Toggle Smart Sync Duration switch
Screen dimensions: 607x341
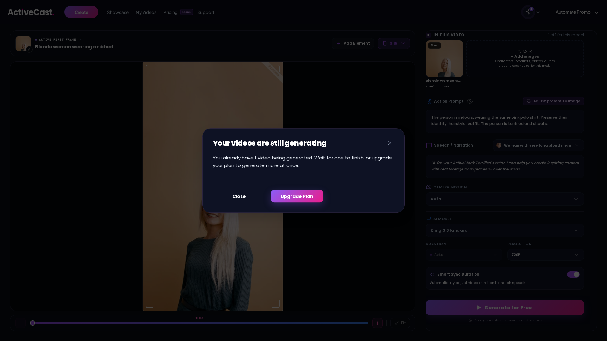[x=573, y=274]
